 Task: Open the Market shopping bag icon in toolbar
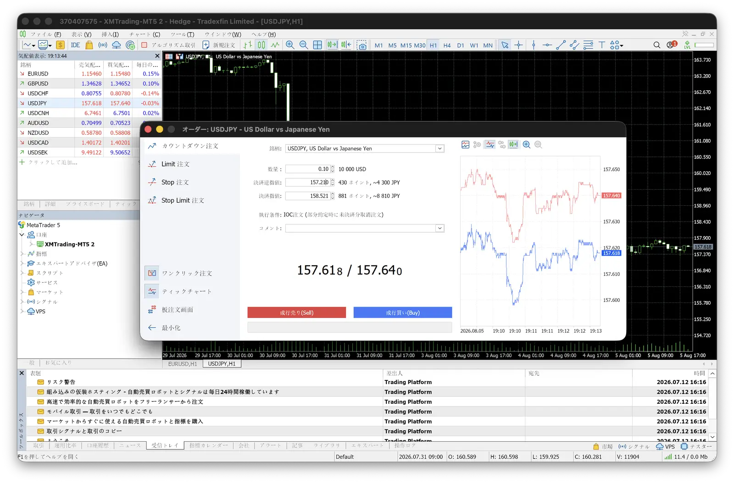89,45
